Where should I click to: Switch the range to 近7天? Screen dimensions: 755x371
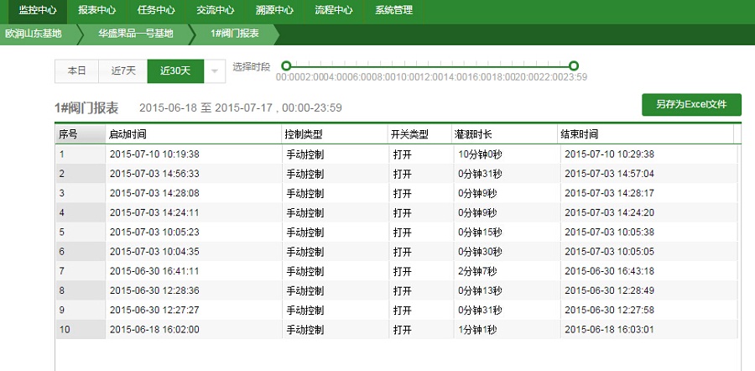(x=123, y=71)
